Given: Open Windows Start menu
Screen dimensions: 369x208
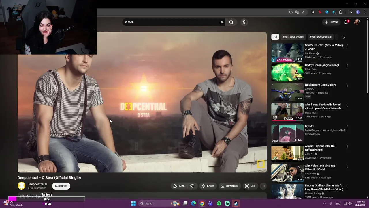Looking at the screenshot, I should pos(133,203).
